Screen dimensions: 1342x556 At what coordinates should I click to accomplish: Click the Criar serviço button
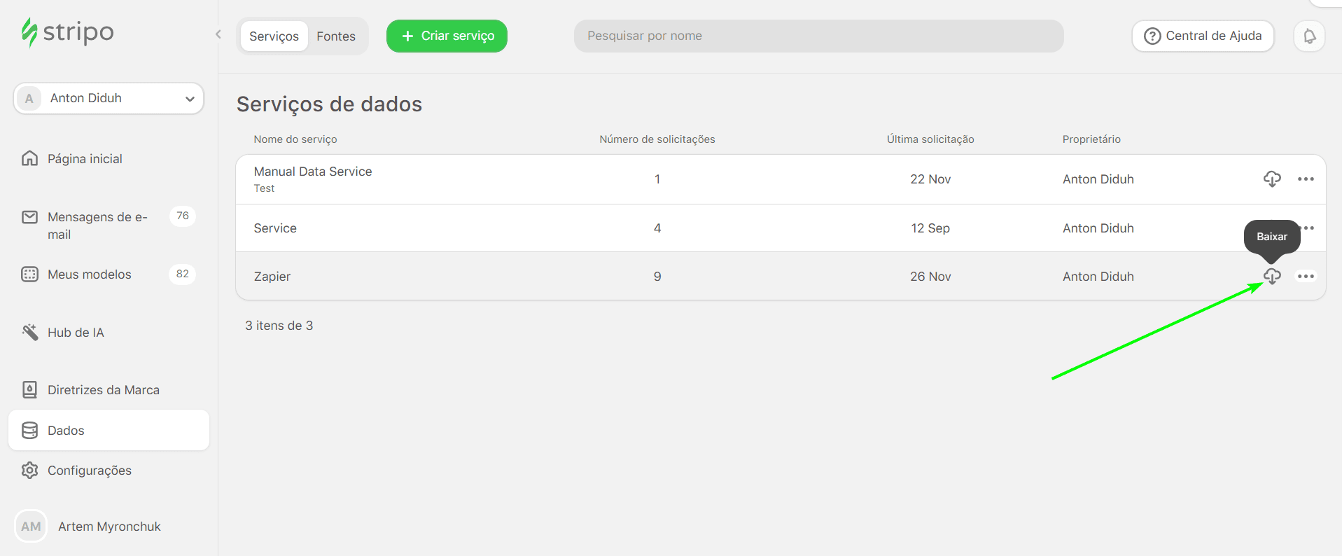click(447, 36)
